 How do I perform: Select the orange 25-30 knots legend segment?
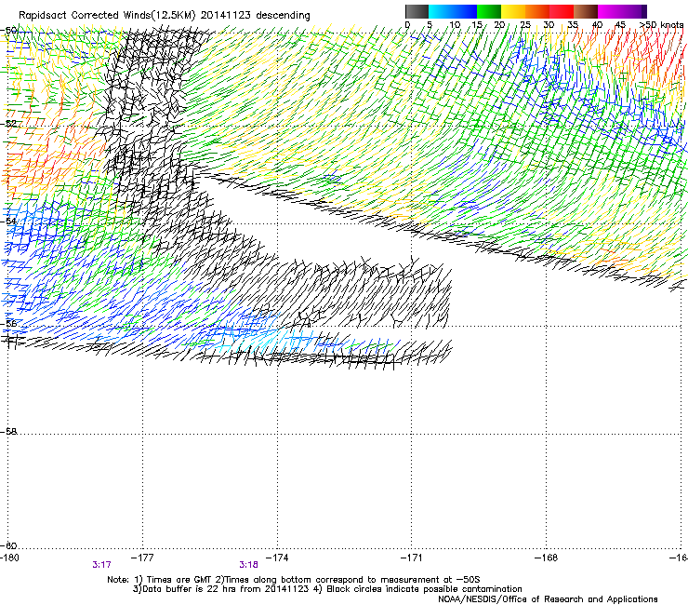[537, 11]
